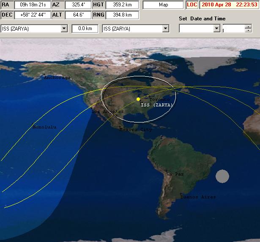Click the ALT label button

[x=57, y=15]
